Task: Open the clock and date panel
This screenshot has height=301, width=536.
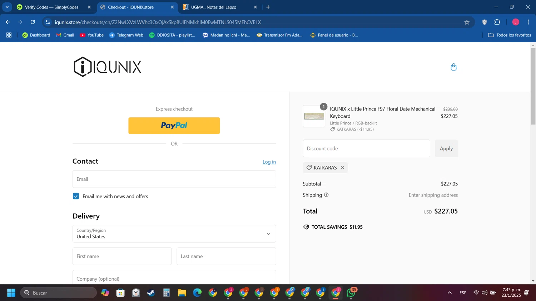Action: pyautogui.click(x=511, y=293)
